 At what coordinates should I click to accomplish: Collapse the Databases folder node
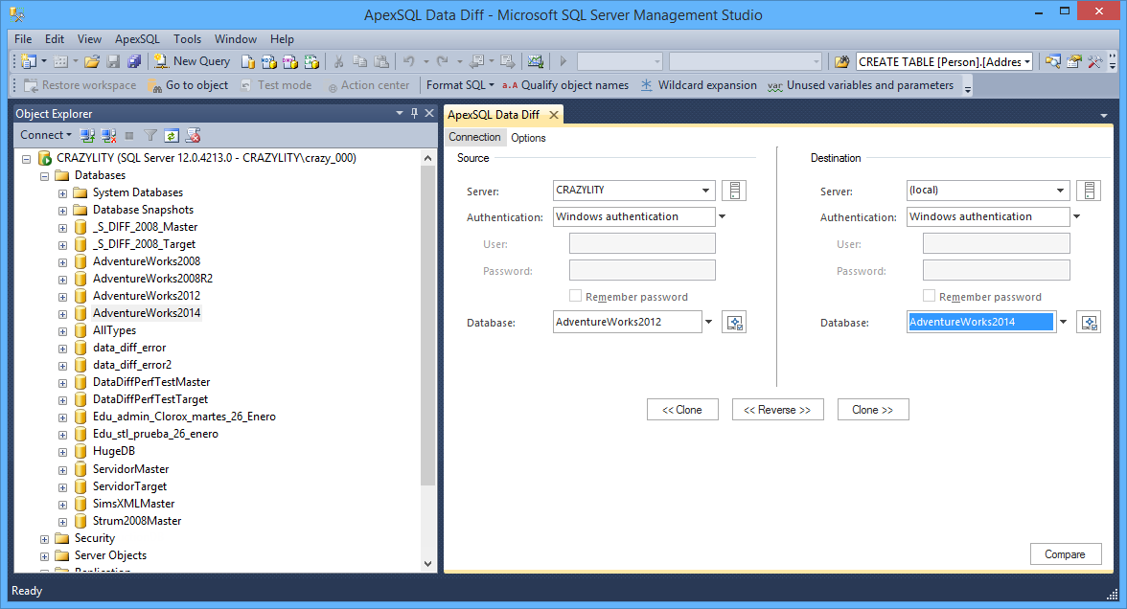tap(44, 176)
